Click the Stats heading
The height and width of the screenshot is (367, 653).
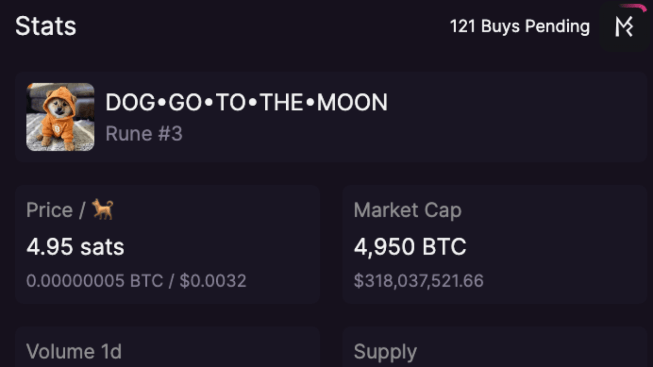(x=45, y=26)
